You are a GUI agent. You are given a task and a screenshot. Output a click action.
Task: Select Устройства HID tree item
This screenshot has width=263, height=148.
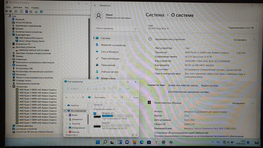click(x=34, y=132)
